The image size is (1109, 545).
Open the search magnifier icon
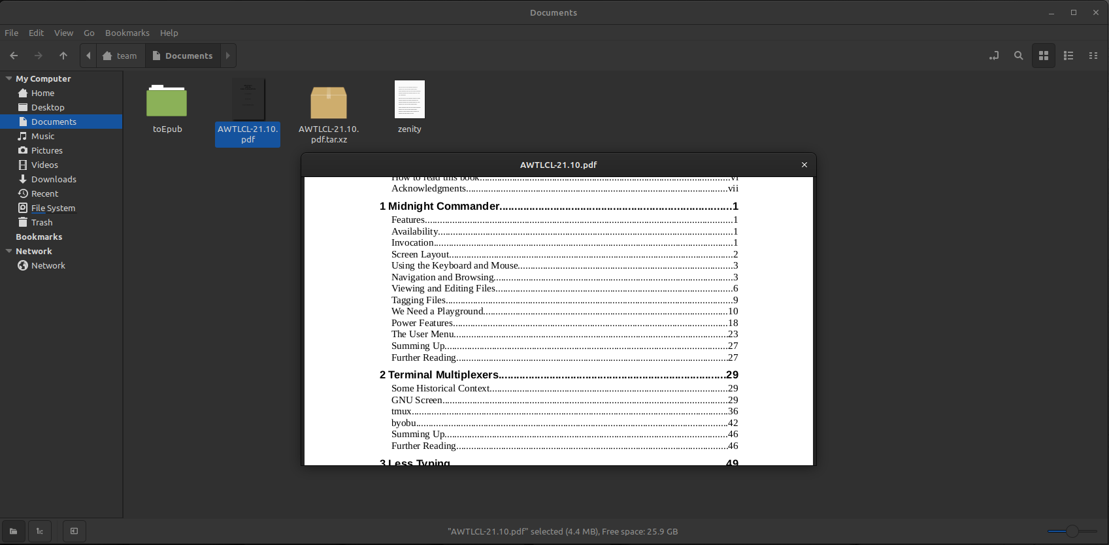(x=1019, y=56)
